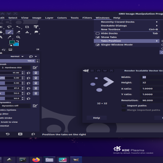Choose New Toolbox from Windows menu

point(127,29)
